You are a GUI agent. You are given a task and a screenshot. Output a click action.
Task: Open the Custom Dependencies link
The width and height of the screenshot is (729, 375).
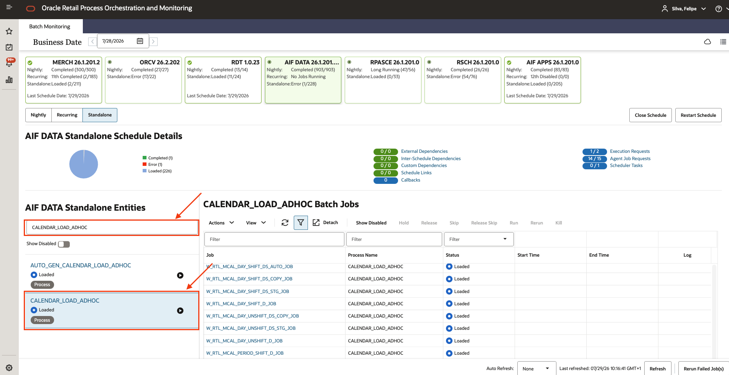click(x=424, y=165)
